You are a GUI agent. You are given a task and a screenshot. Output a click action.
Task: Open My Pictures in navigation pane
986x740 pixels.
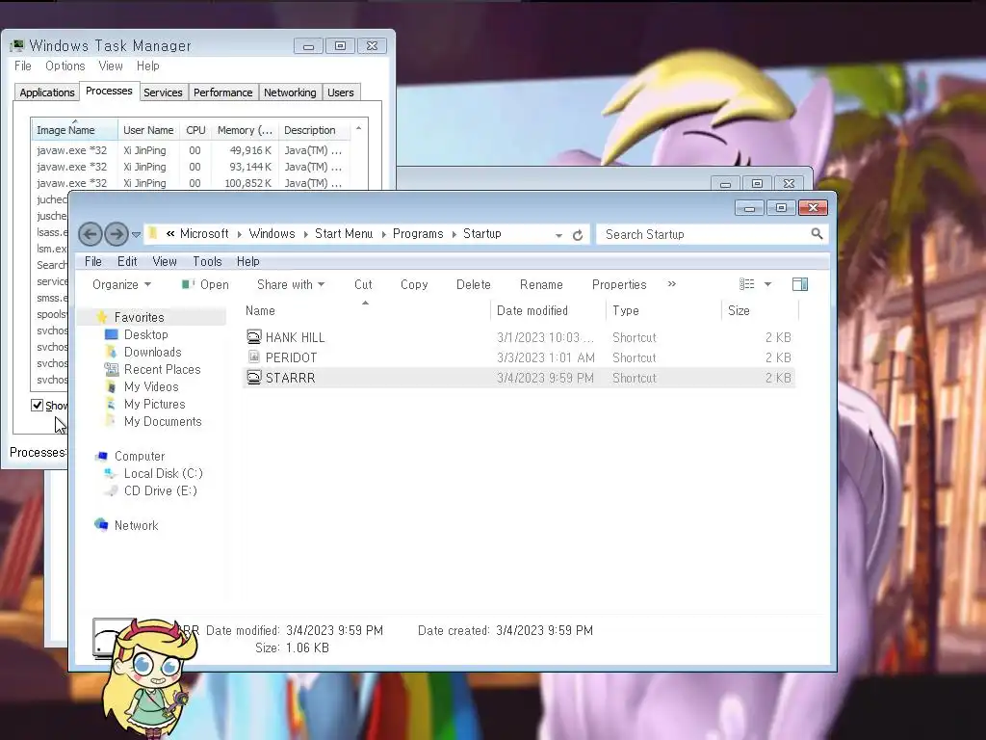pos(155,404)
